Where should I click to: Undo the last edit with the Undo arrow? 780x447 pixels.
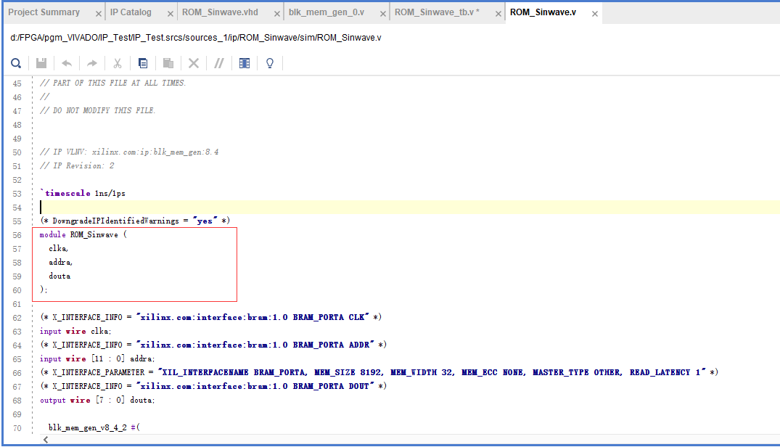click(67, 63)
